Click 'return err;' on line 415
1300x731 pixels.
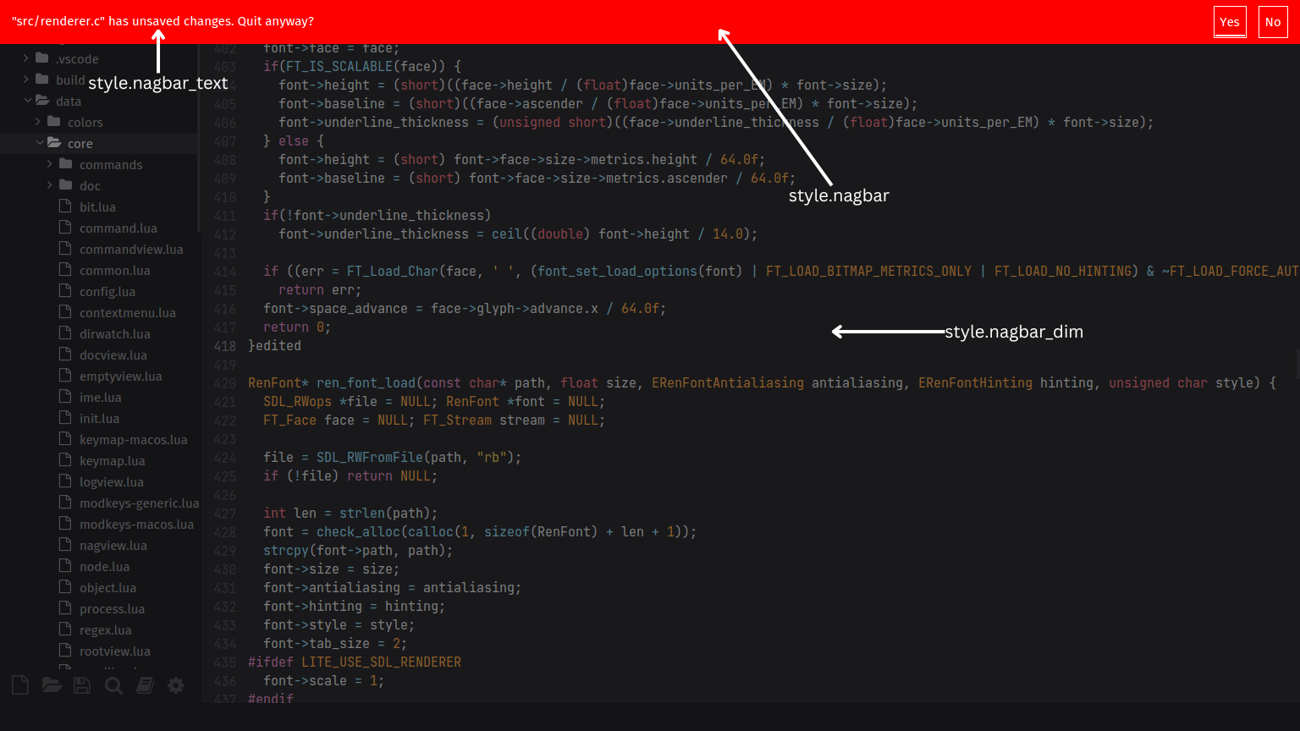[320, 289]
